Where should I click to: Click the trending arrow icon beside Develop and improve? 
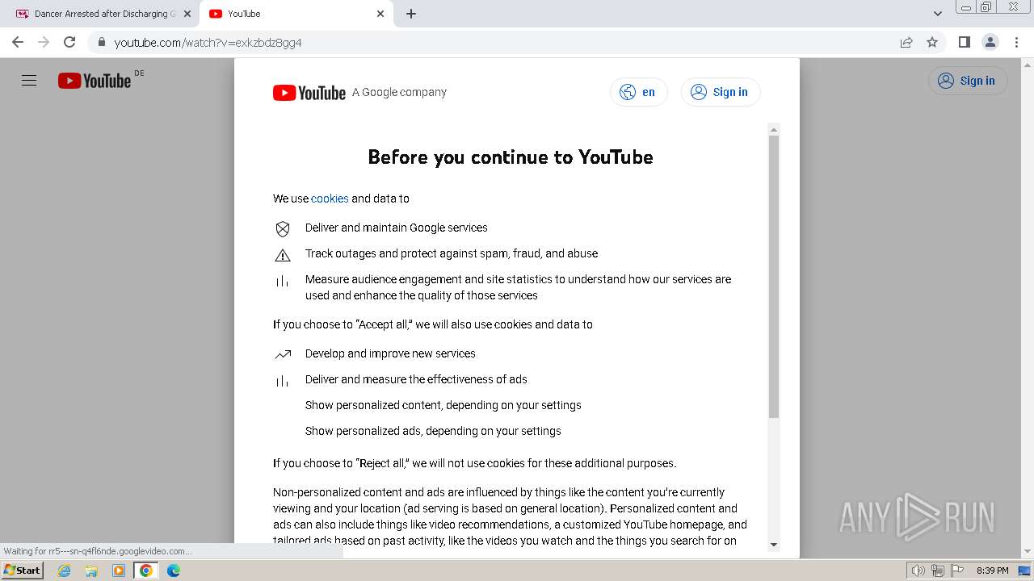[283, 354]
